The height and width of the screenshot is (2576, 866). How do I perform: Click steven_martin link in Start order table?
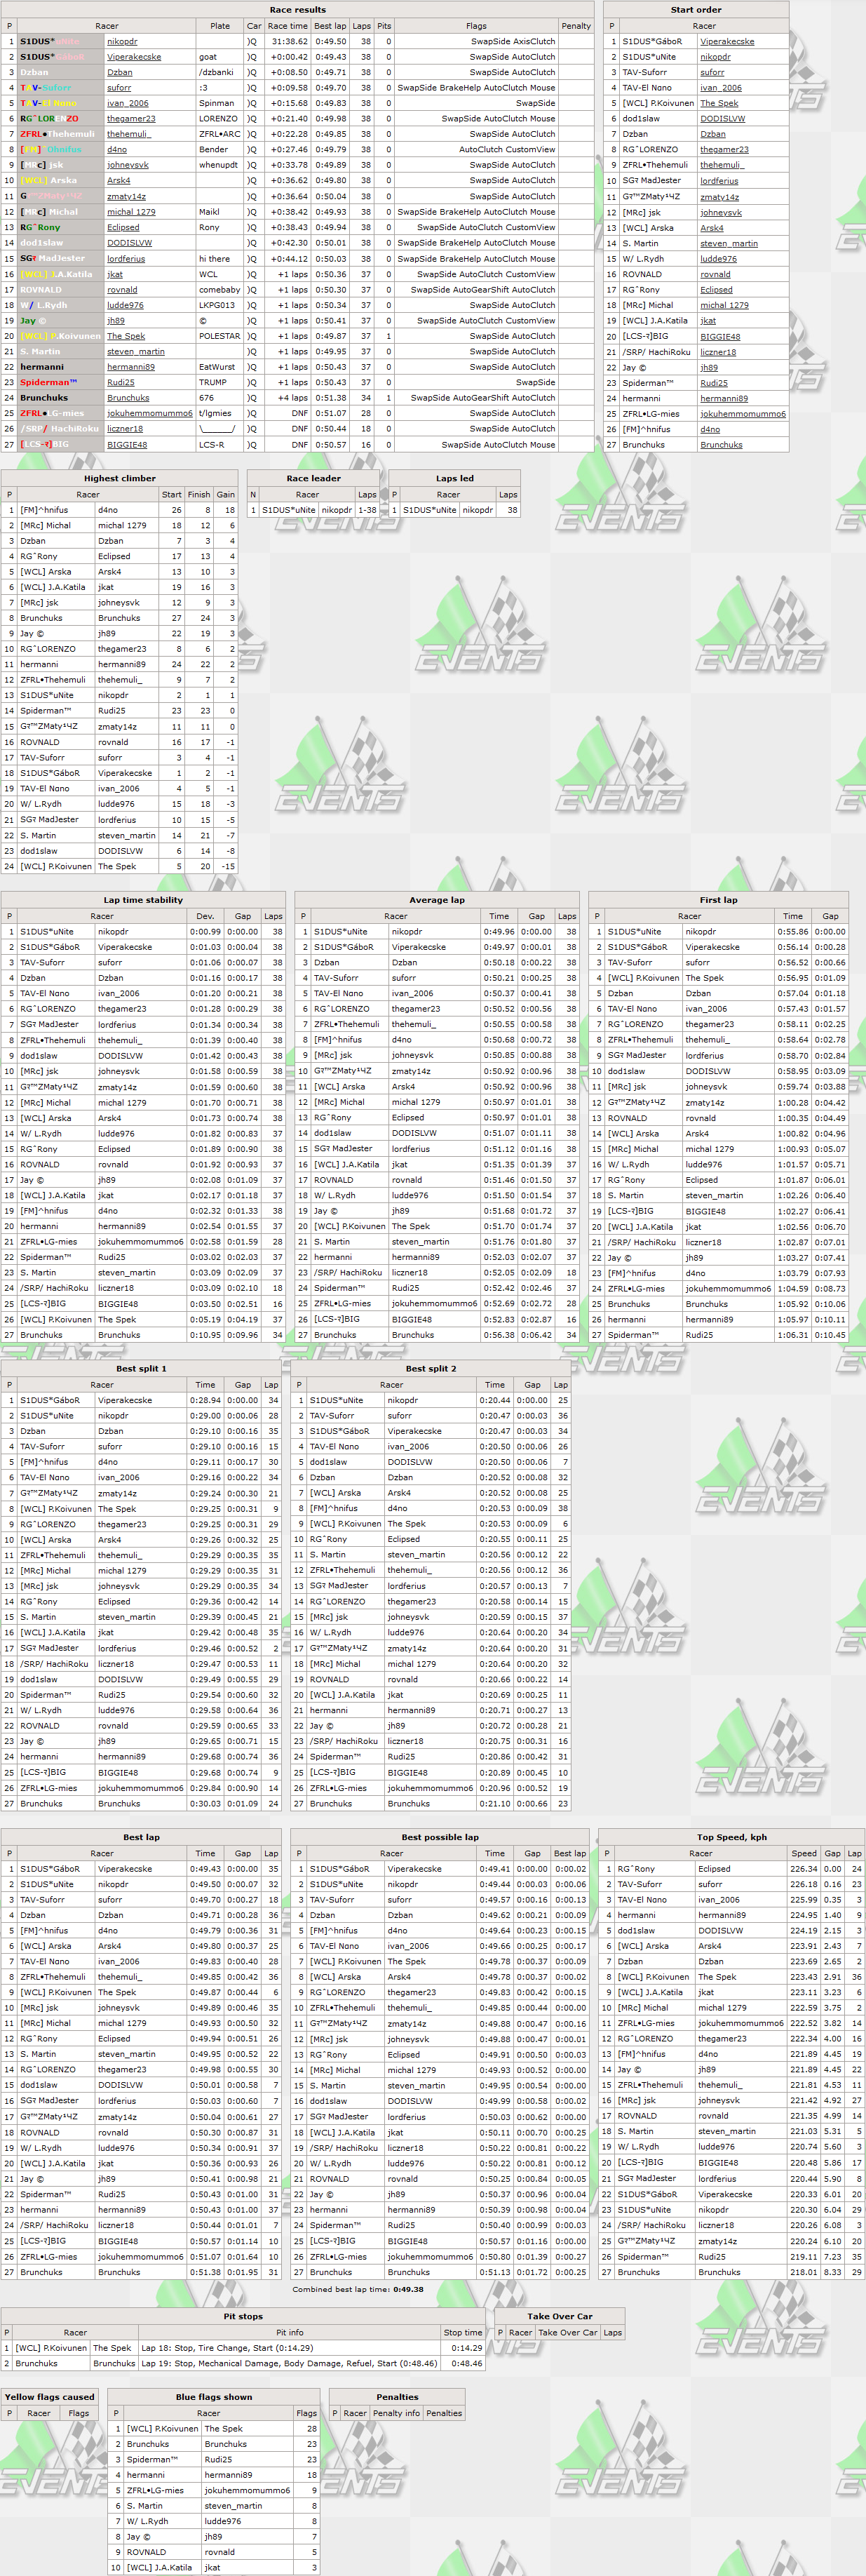pyautogui.click(x=729, y=243)
